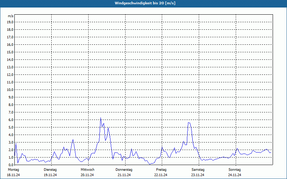
Task: Select the 'Sonntag' day label
Action: [x=235, y=169]
